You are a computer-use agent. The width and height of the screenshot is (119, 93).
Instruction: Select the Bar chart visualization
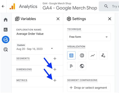(x=71, y=66)
